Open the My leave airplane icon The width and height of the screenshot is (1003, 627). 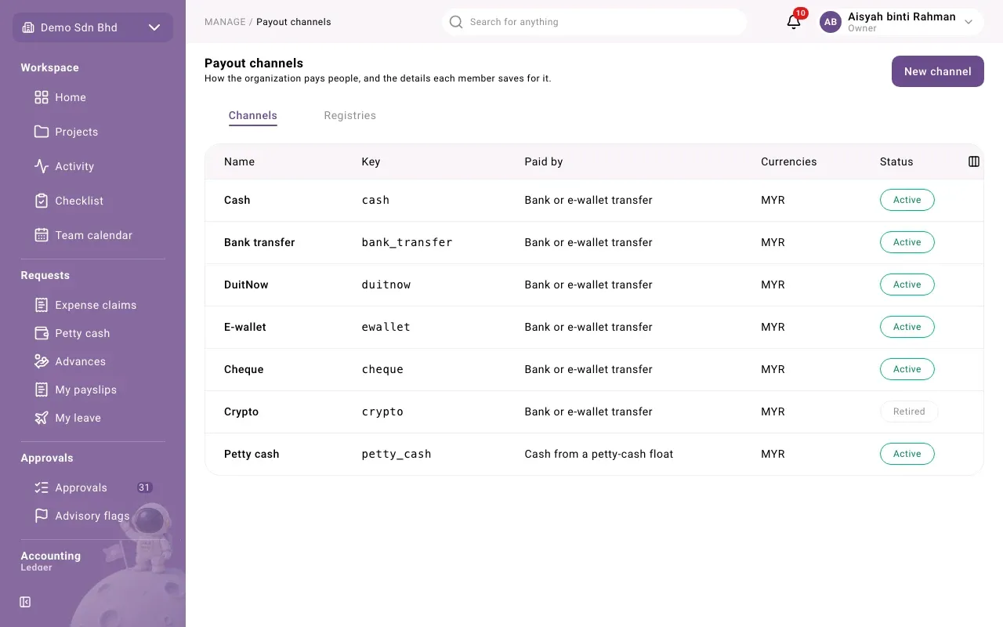[x=42, y=418]
